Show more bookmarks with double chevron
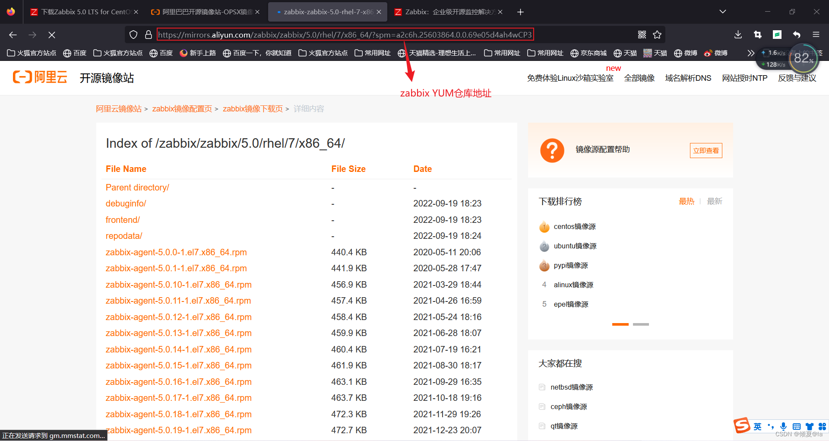The width and height of the screenshot is (829, 441). click(x=751, y=53)
